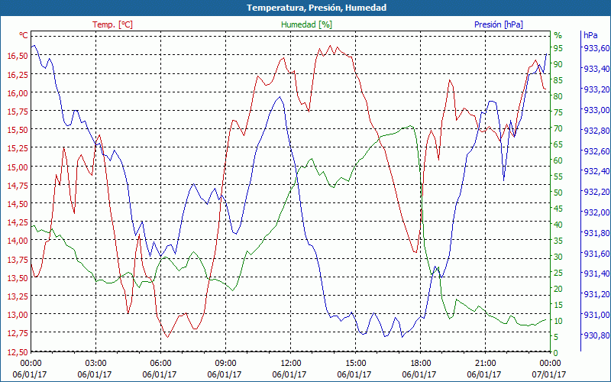611x382 pixels.
Task: Click the 55 humidity axis value
Action: pyautogui.click(x=558, y=176)
